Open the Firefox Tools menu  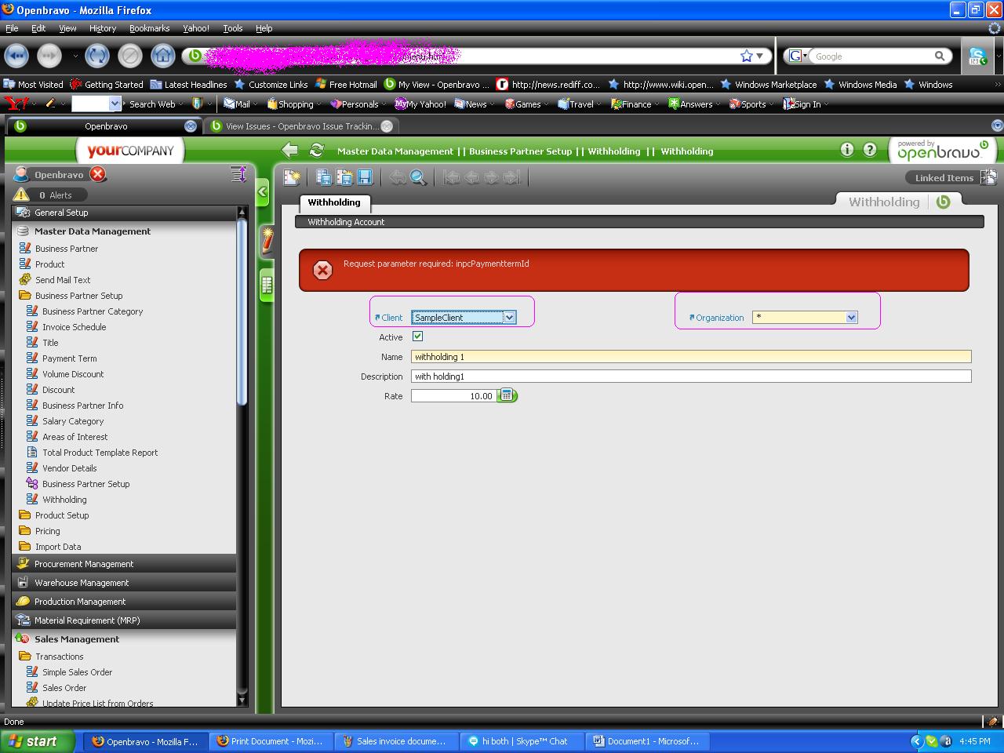click(233, 28)
